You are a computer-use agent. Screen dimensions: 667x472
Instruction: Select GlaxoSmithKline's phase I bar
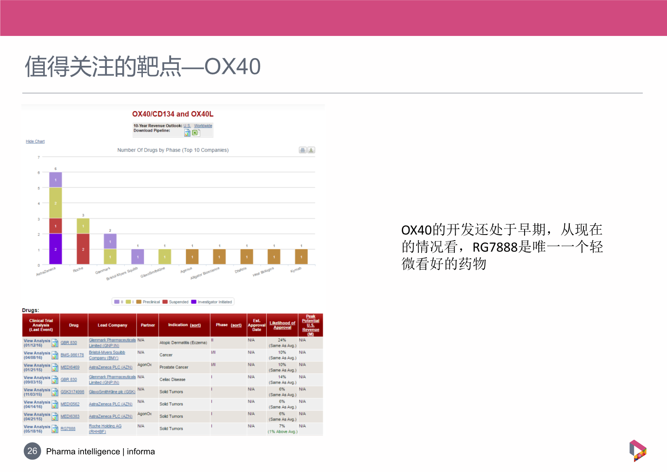165,257
